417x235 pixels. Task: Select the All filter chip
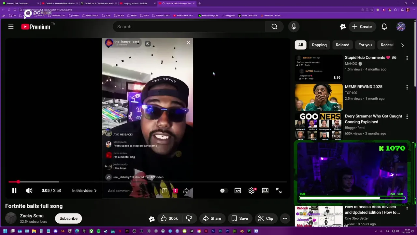click(300, 45)
